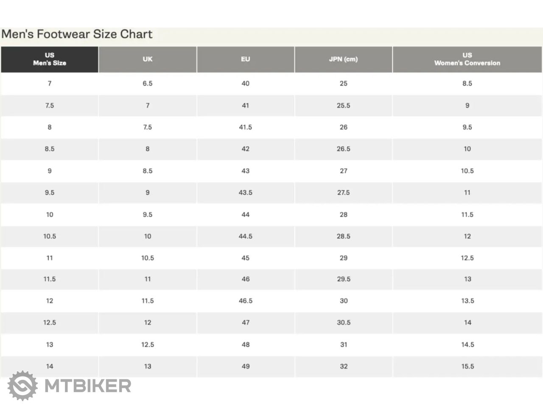Screen dimensions: 543x407
Task: Select the UK column header
Action: [x=148, y=59]
